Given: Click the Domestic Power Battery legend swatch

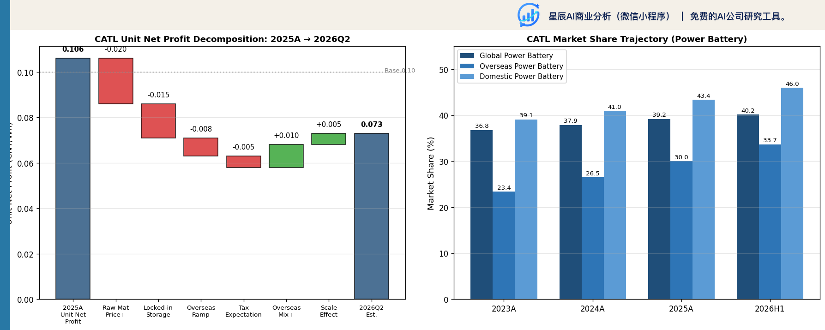Looking at the screenshot, I should (x=467, y=76).
